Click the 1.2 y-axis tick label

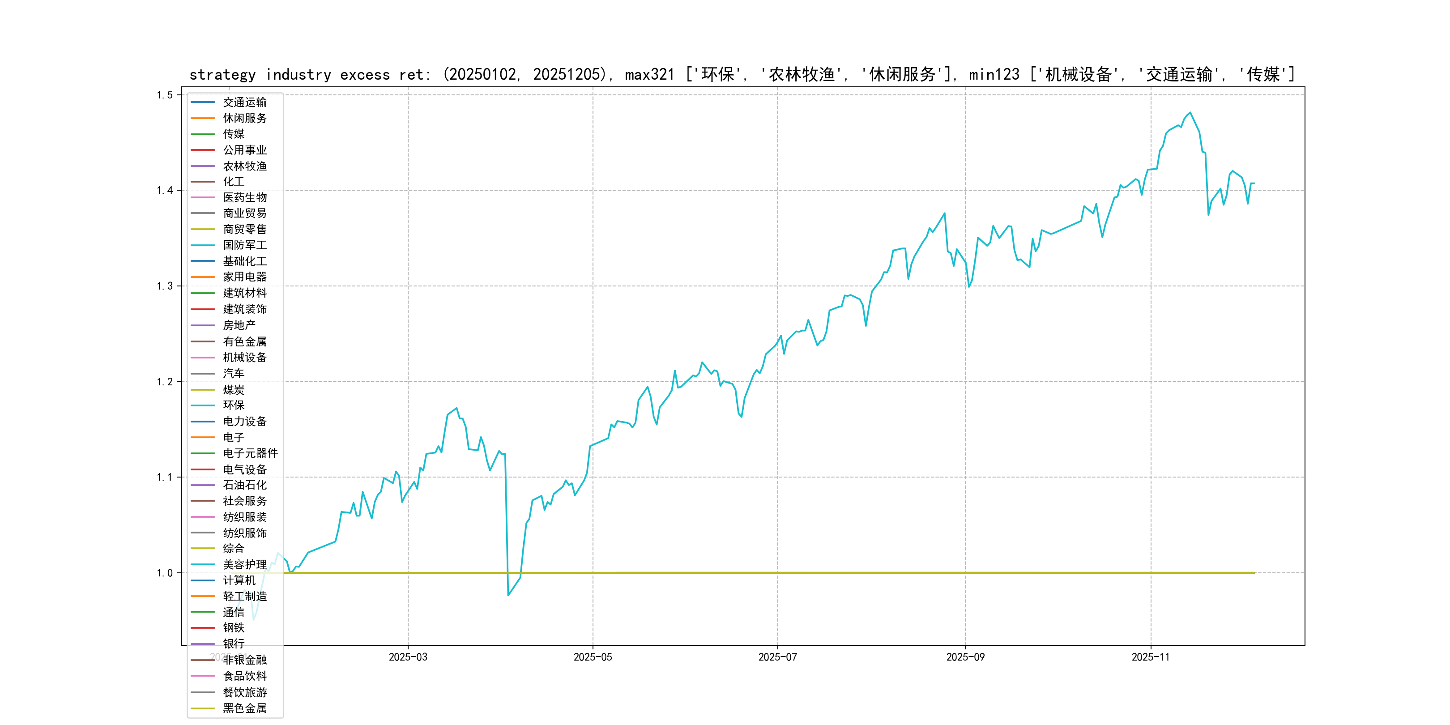tap(164, 382)
